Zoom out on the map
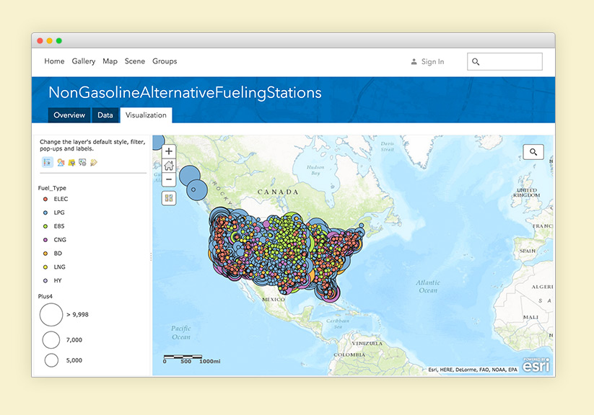The height and width of the screenshot is (415, 594). point(169,179)
